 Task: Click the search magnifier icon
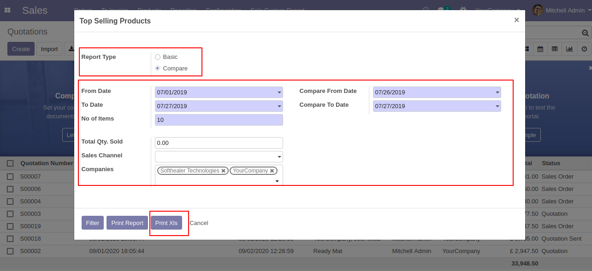[x=585, y=33]
